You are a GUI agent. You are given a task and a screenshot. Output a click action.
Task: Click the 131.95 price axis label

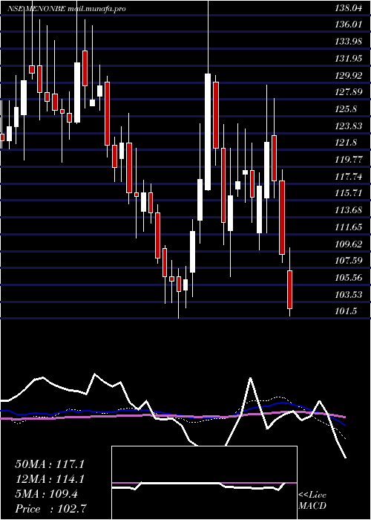point(348,59)
